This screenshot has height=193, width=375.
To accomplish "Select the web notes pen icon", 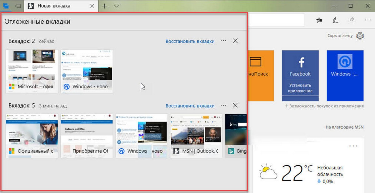I will (335, 20).
